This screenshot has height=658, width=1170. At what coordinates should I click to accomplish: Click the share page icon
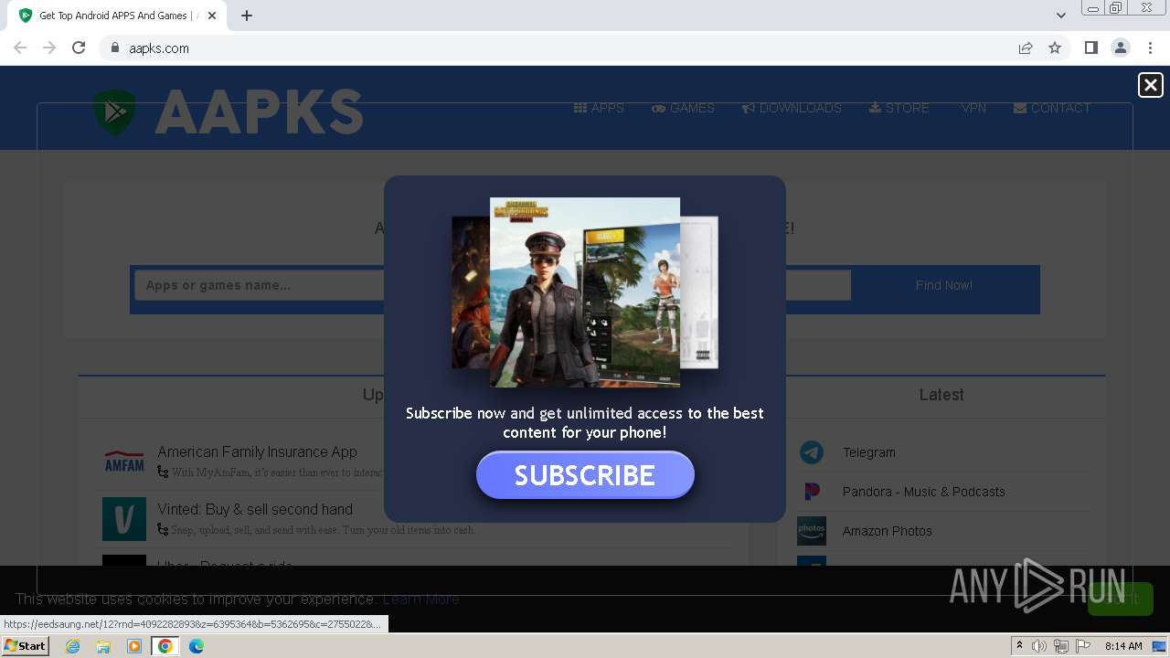tap(1026, 48)
